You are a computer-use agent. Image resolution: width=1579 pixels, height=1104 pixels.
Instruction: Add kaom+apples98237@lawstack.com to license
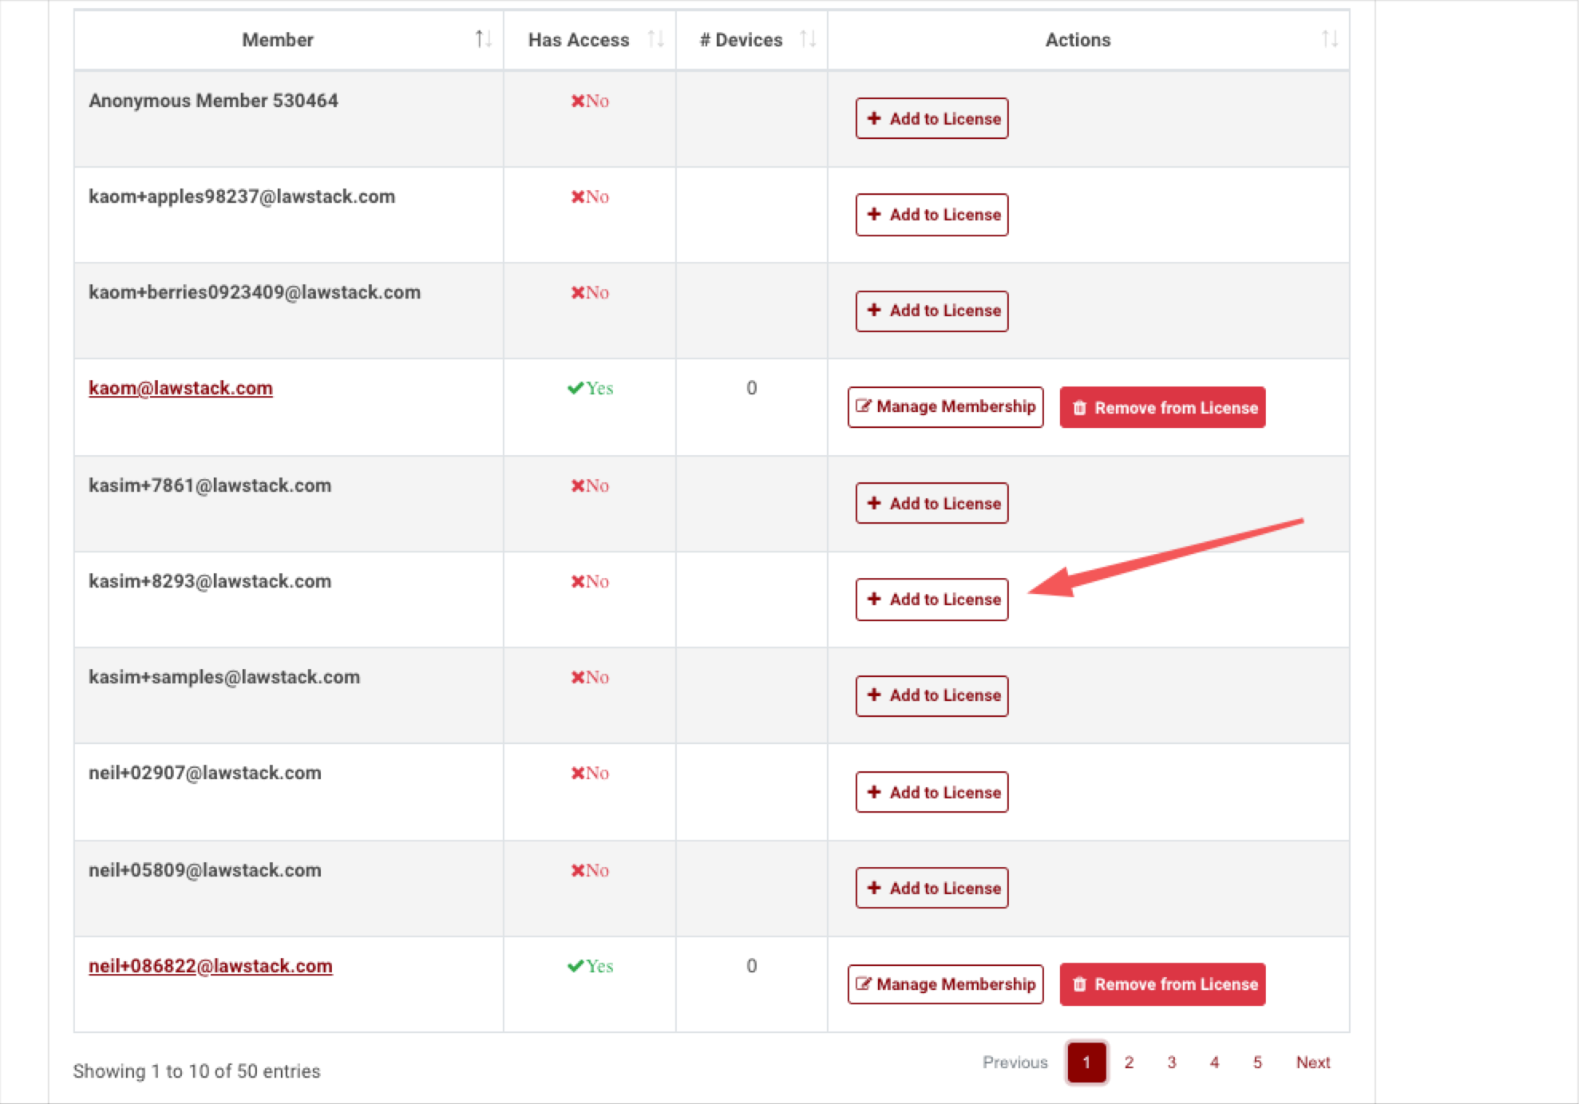pos(932,215)
